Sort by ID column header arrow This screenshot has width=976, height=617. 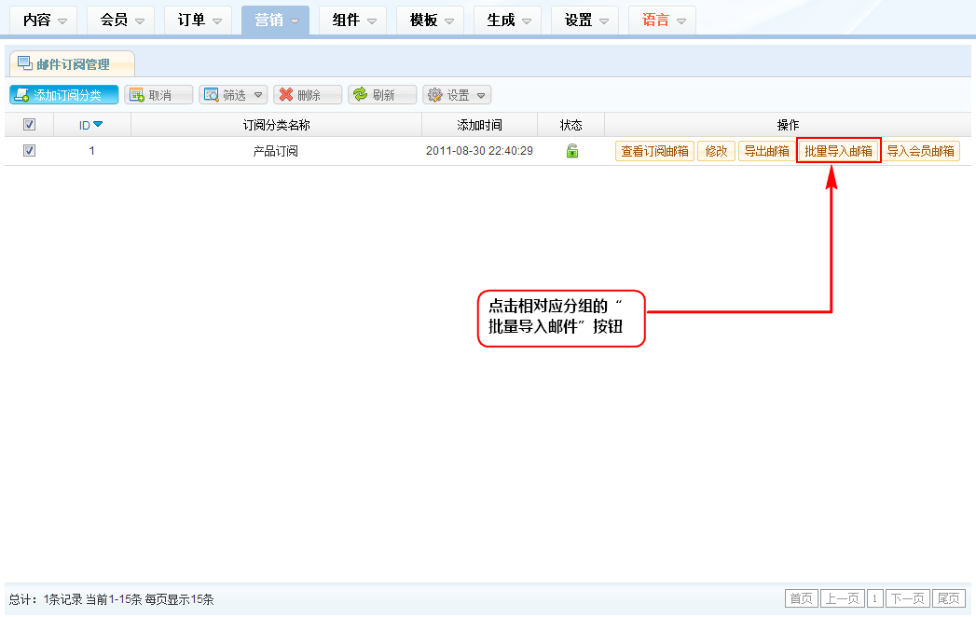coord(98,125)
